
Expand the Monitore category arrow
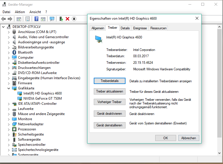[9, 119]
